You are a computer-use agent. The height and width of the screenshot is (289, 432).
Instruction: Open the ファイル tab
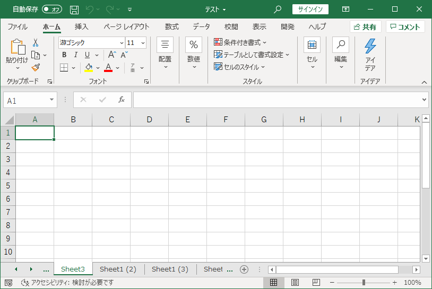click(x=18, y=26)
